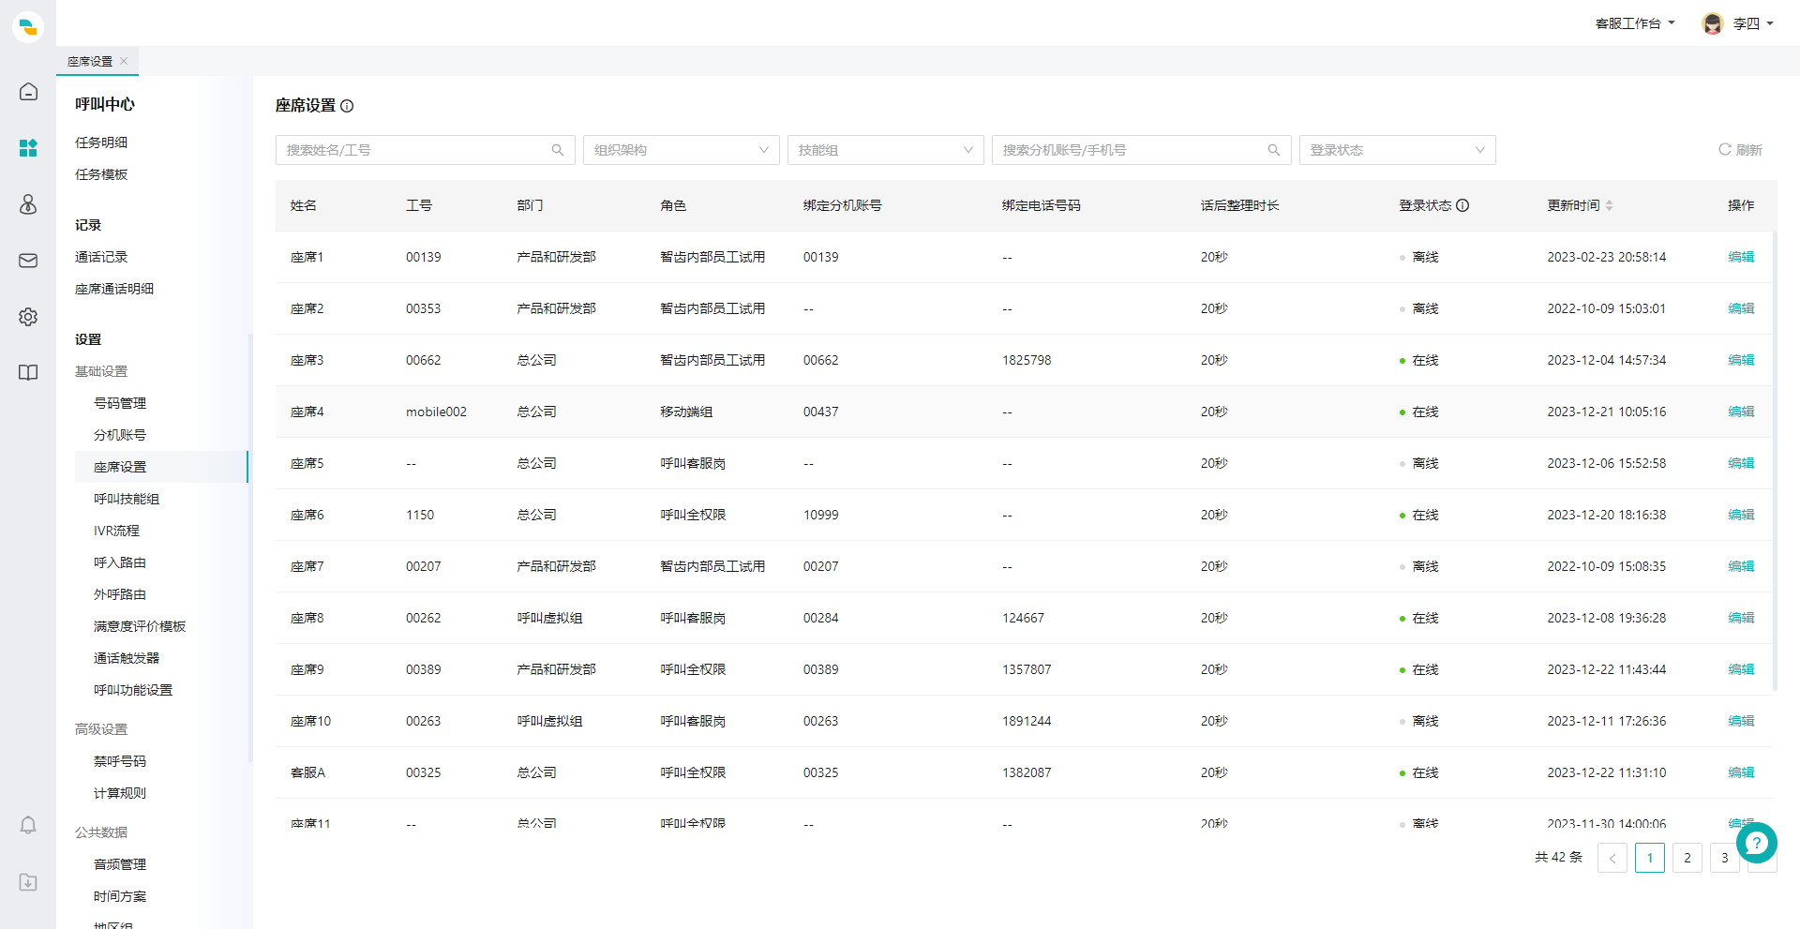
Task: Open the 李四 user menu
Action: [x=1751, y=23]
